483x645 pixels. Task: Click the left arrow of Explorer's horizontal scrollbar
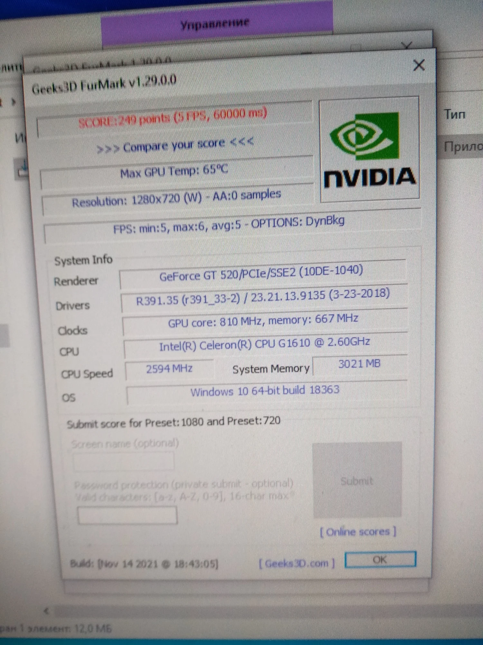click(47, 611)
